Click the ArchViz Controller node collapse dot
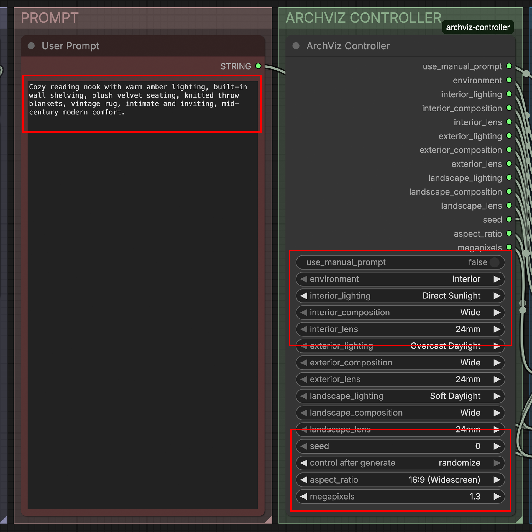Image resolution: width=532 pixels, height=532 pixels. point(296,46)
